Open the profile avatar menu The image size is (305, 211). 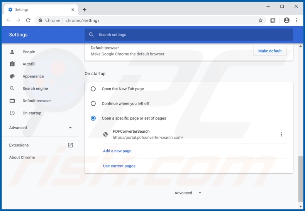pos(286,20)
